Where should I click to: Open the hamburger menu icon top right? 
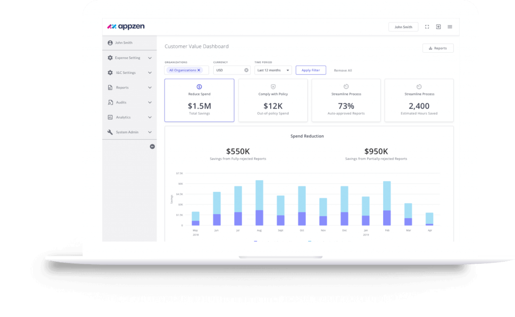[450, 27]
